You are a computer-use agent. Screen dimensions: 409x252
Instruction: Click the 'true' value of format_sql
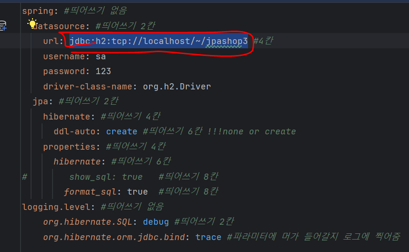tap(138, 192)
